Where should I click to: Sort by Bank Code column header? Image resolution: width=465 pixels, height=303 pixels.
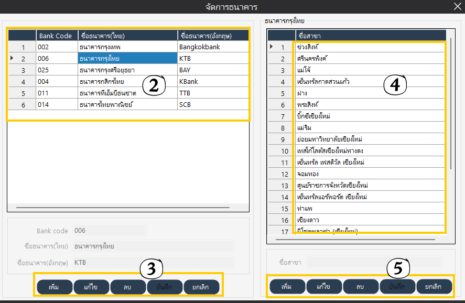pyautogui.click(x=57, y=36)
